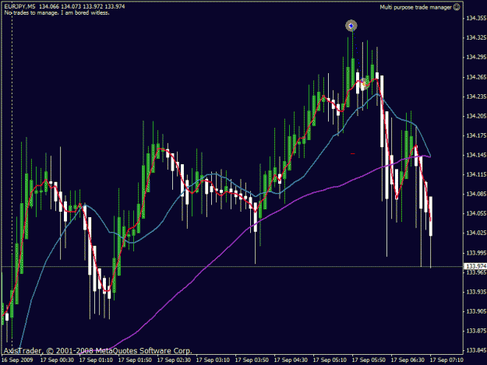This screenshot has width=487, height=365.
Task: Click the 134.175 price scale label
Action: 476,135
